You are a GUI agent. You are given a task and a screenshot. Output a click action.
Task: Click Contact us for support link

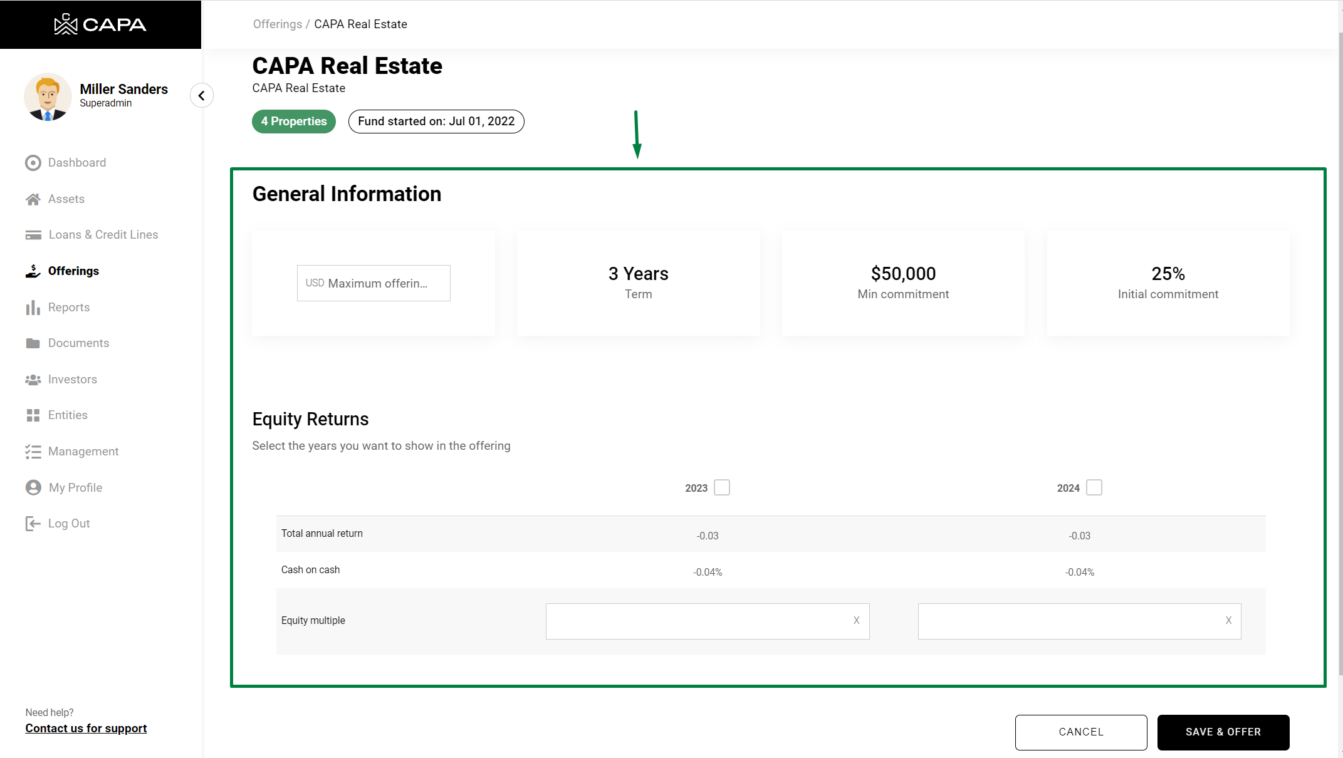coord(86,729)
